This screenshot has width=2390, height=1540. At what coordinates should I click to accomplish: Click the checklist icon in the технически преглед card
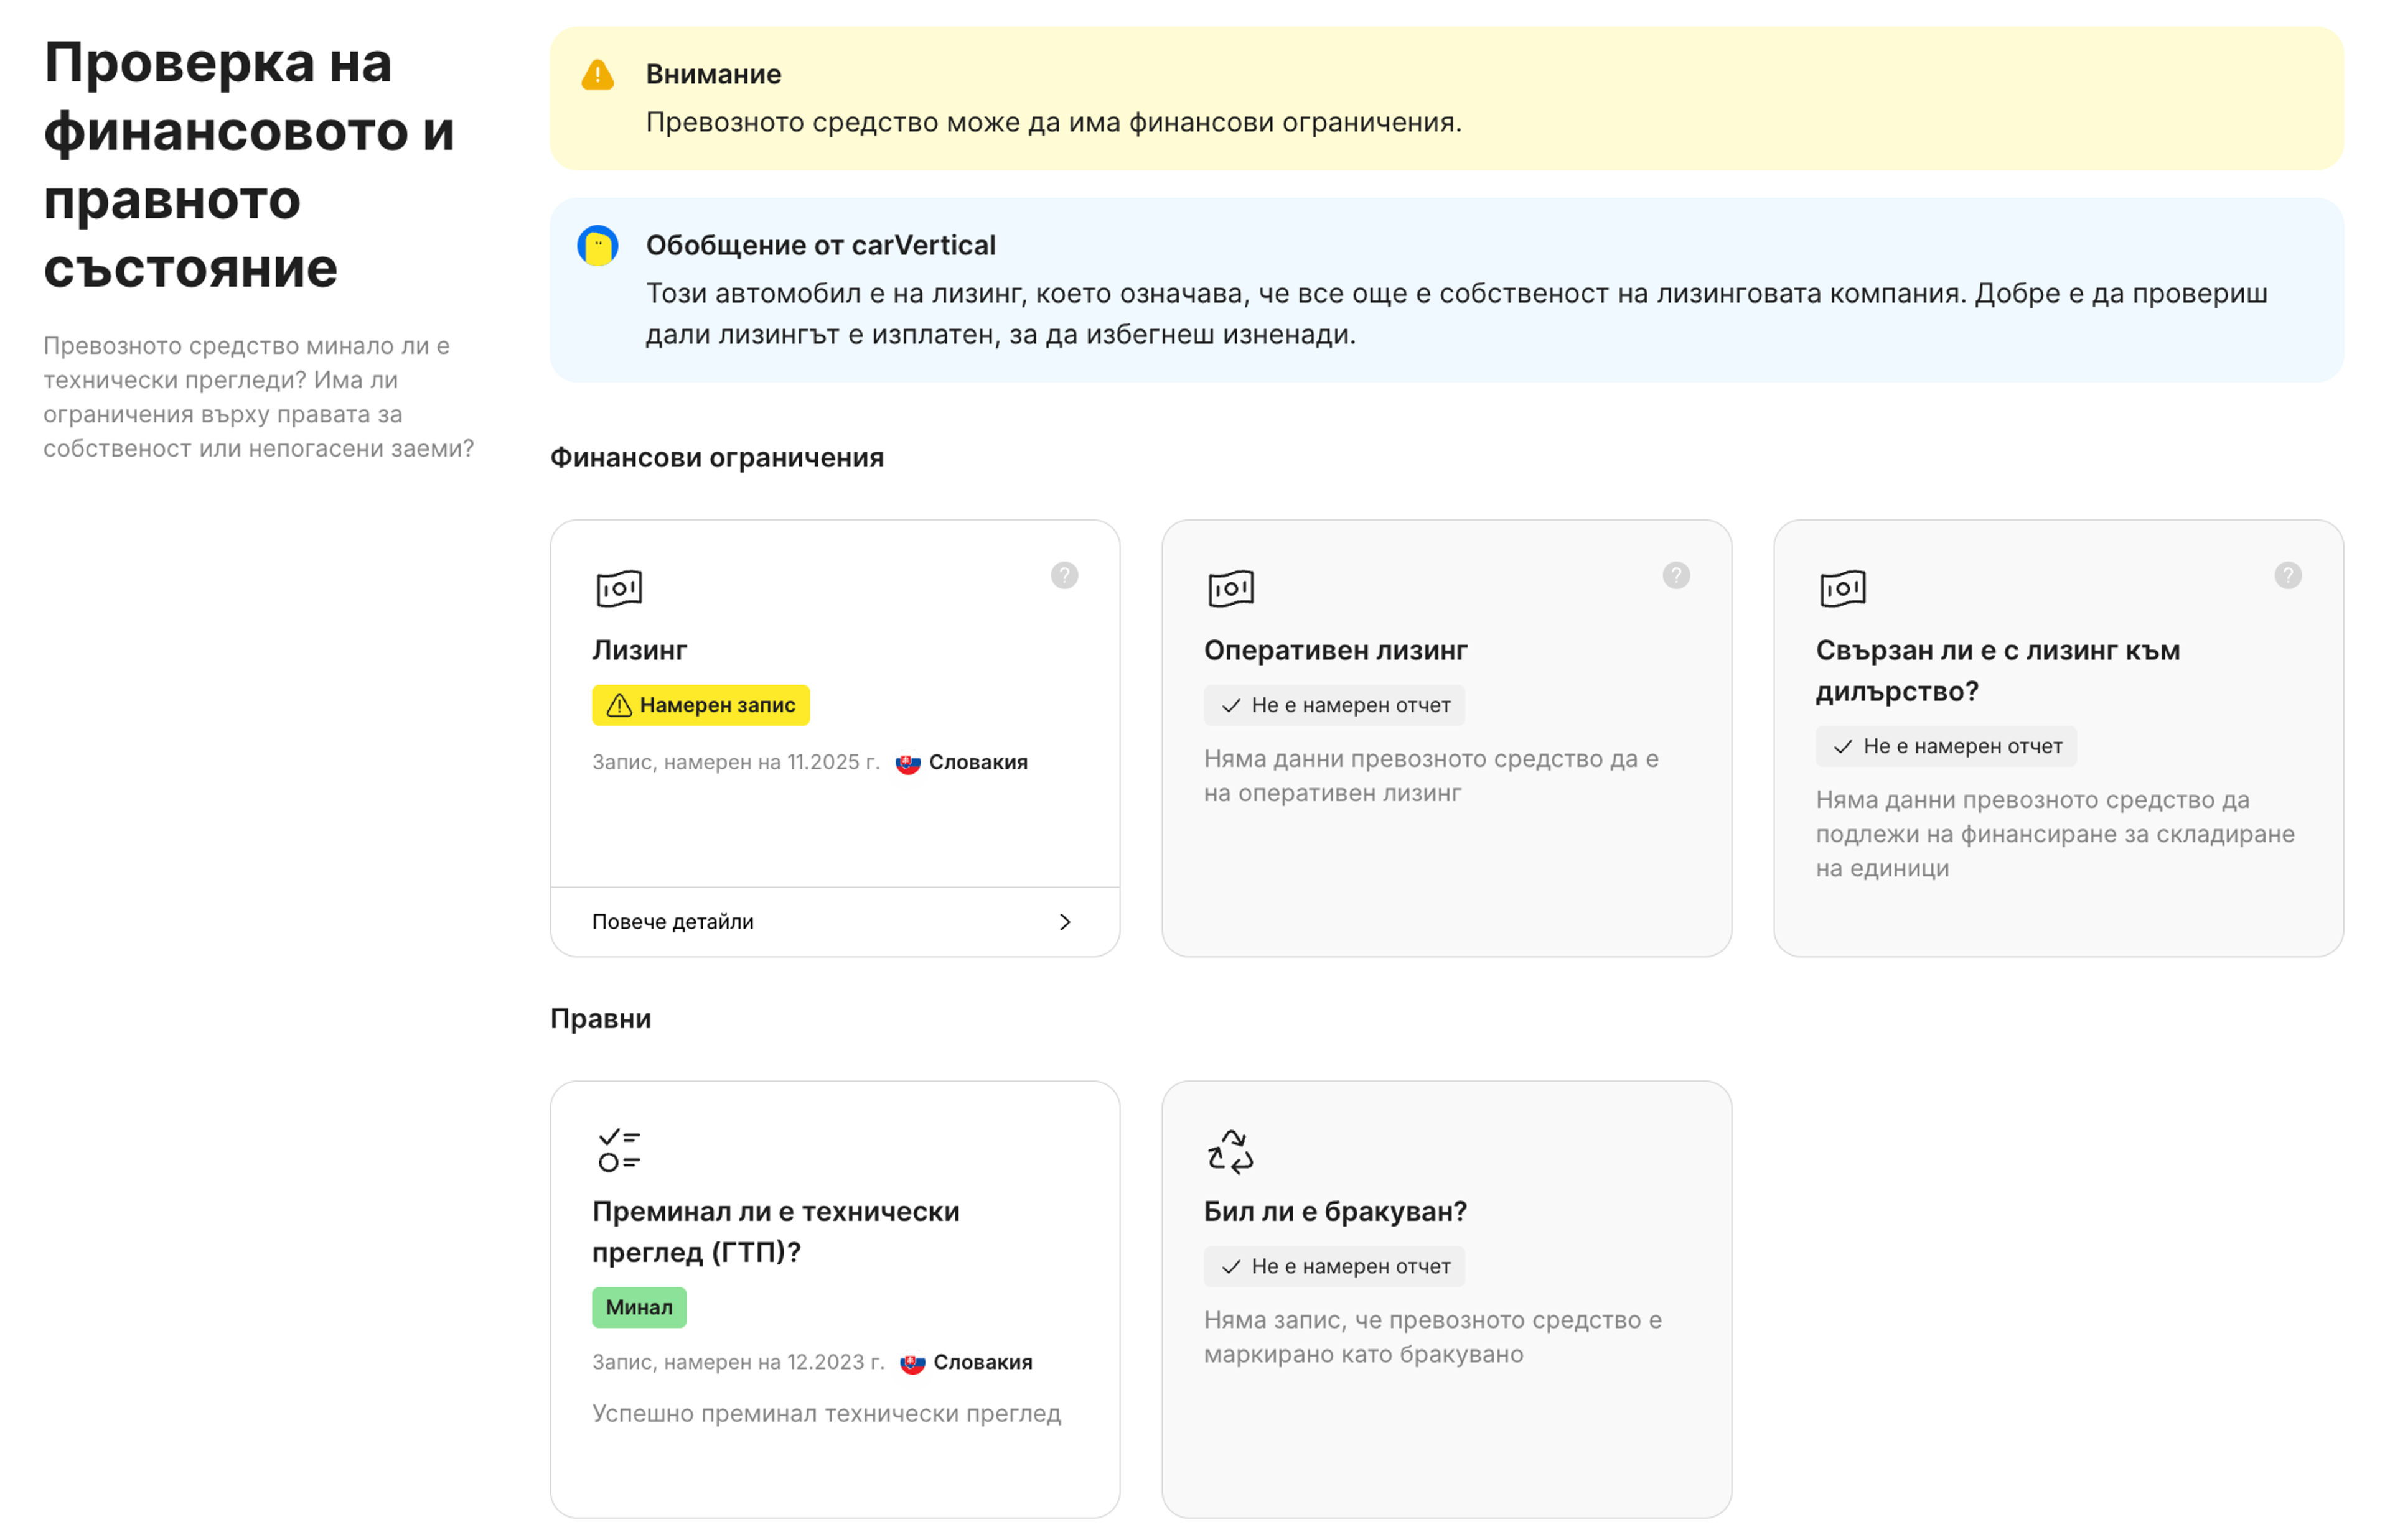(x=618, y=1150)
